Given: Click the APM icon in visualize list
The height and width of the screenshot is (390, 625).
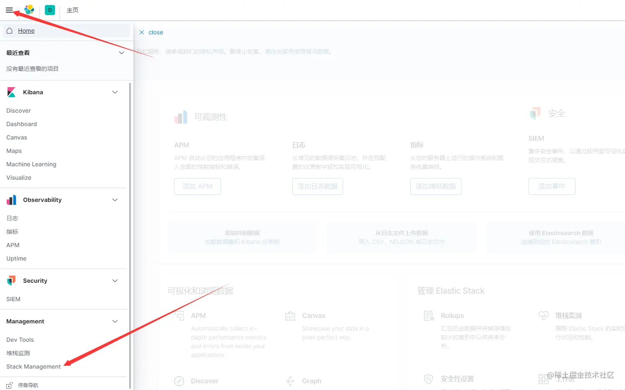Looking at the screenshot, I should coord(180,315).
